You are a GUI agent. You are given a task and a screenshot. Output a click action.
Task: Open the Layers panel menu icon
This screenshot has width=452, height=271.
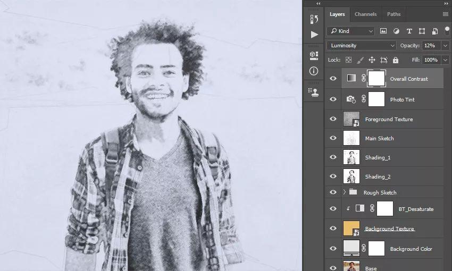[x=446, y=14]
